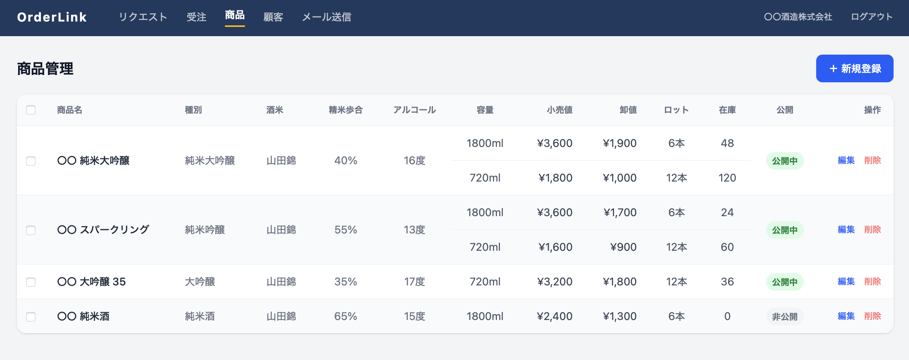909x360 pixels.
Task: Check the 〇〇 大吟醸 35 row checkbox
Action: click(31, 282)
